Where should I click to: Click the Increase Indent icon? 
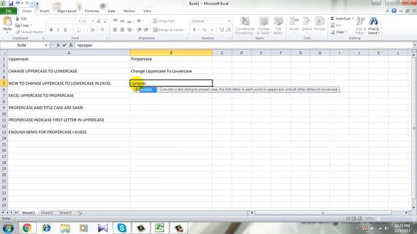[146, 30]
